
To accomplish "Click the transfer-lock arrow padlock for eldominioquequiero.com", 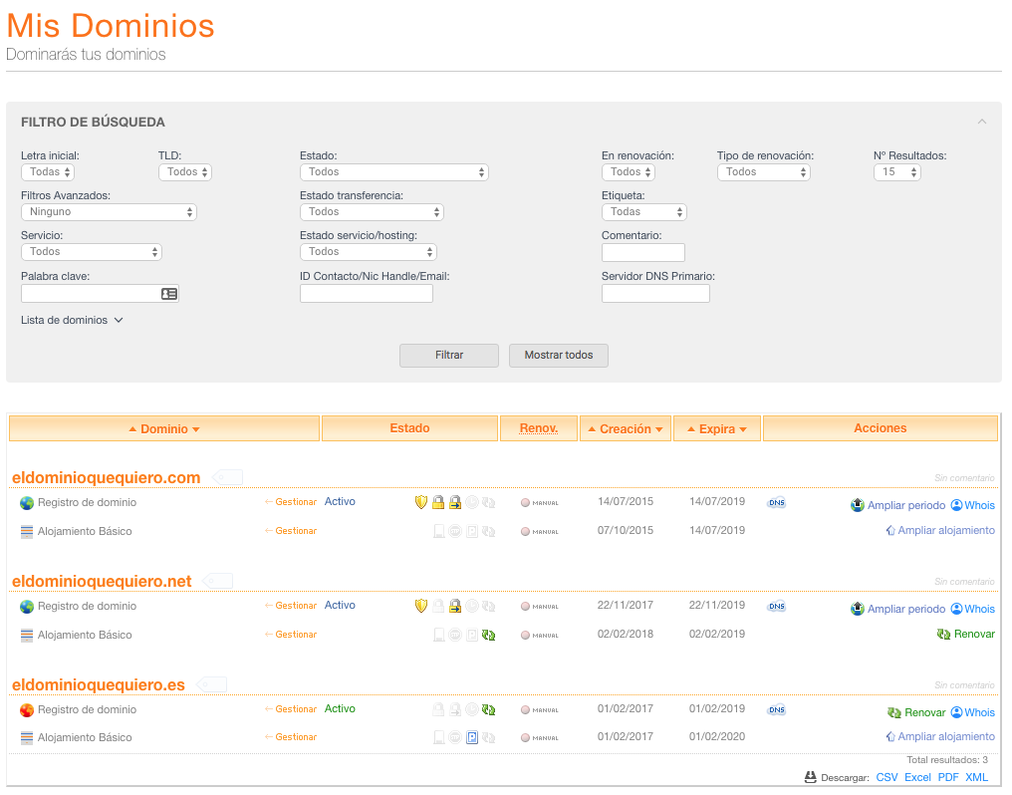I will click(x=455, y=502).
